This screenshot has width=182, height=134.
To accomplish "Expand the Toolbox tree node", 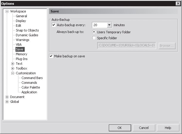I will [x=13, y=68].
